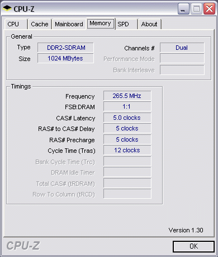
Task: Select the Mainboard tab
Action: pyautogui.click(x=69, y=24)
